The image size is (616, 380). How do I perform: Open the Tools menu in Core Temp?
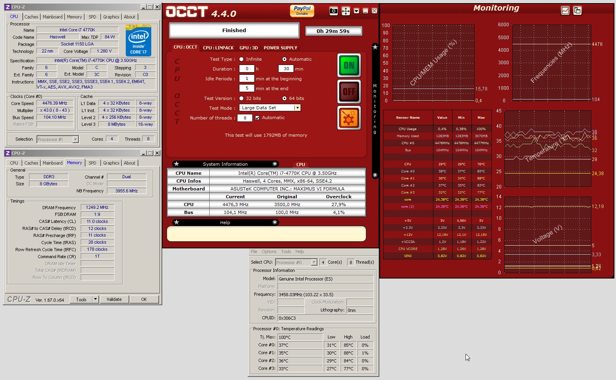(286, 252)
